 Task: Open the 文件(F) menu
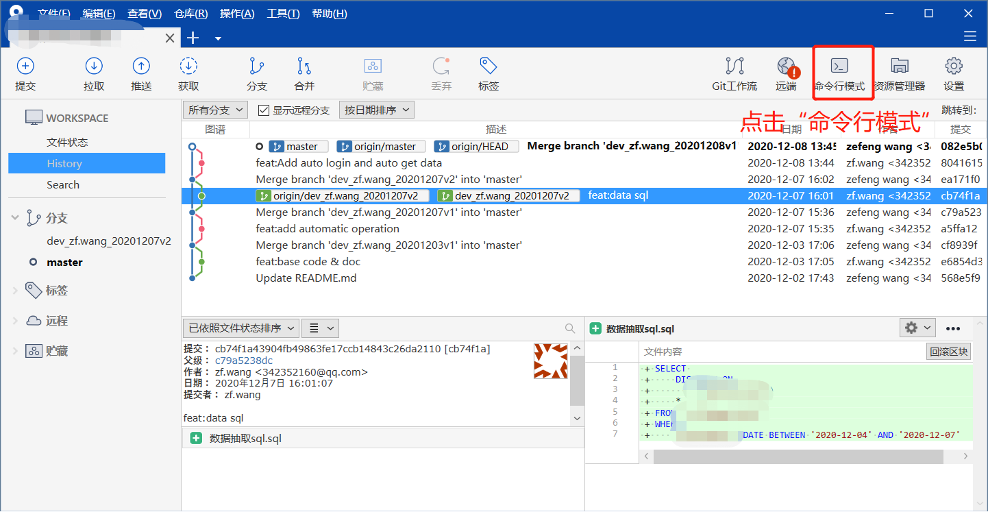click(x=54, y=14)
